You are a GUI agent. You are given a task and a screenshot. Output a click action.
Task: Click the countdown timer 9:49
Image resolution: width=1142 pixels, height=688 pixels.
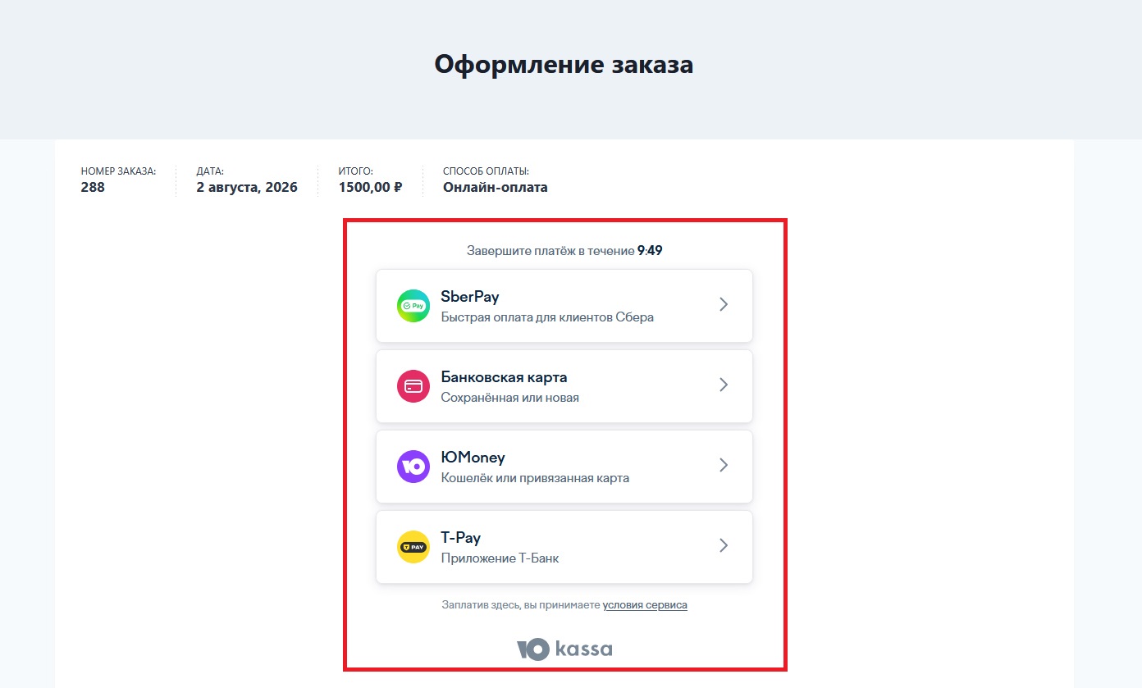click(650, 251)
